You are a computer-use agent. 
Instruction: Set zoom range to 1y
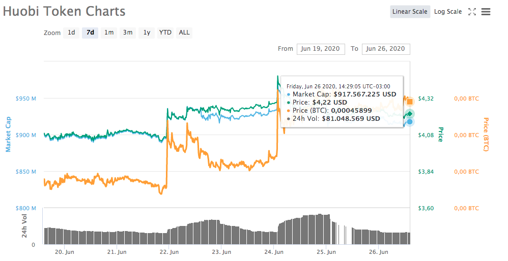pos(147,32)
